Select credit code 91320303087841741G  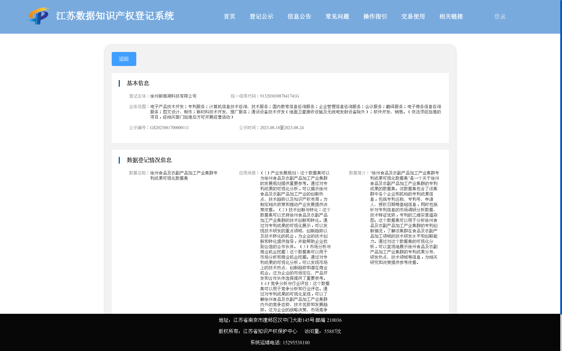pyautogui.click(x=280, y=96)
